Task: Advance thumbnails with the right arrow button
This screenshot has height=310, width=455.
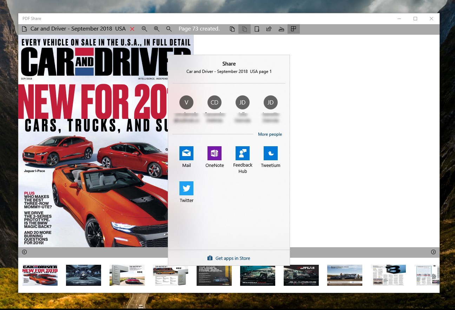Action: pos(434,252)
